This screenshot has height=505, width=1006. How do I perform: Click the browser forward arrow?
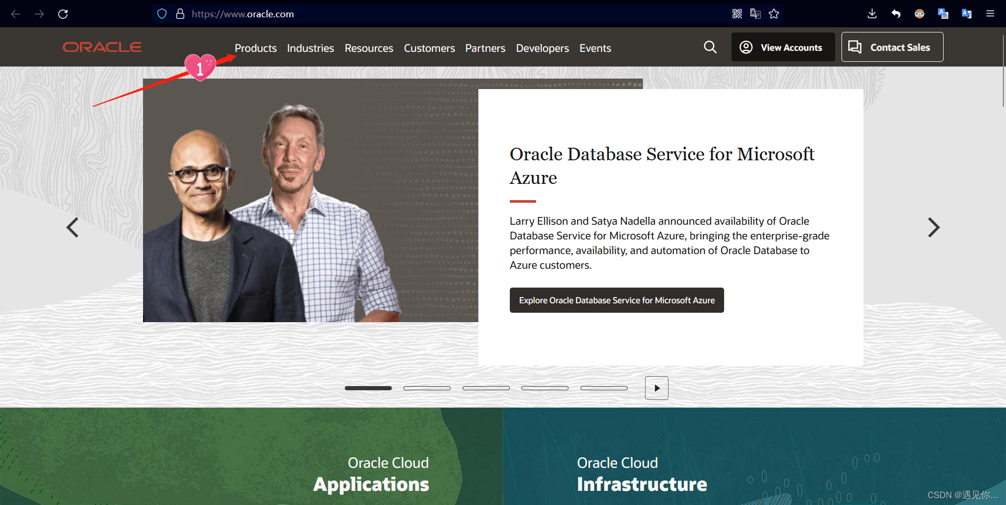tap(39, 14)
